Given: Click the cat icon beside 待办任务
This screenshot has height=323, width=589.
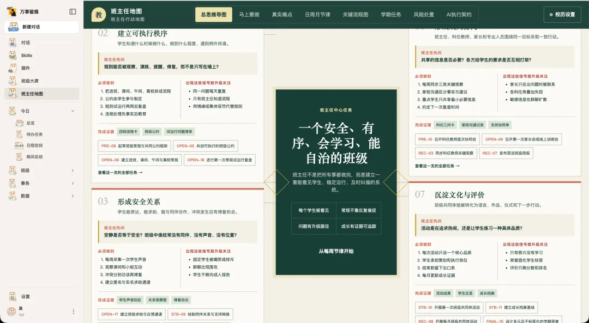Looking at the screenshot, I should (x=19, y=134).
